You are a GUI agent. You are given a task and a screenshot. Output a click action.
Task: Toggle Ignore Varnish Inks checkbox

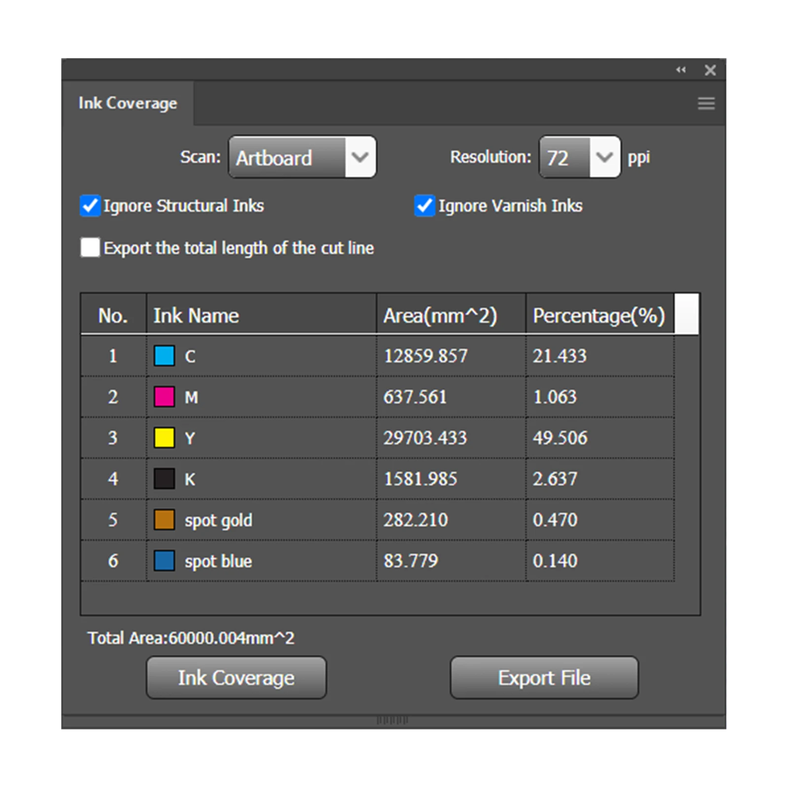(425, 205)
